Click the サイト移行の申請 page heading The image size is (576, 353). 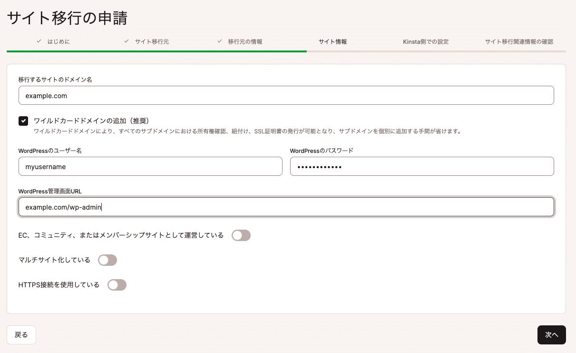(67, 18)
